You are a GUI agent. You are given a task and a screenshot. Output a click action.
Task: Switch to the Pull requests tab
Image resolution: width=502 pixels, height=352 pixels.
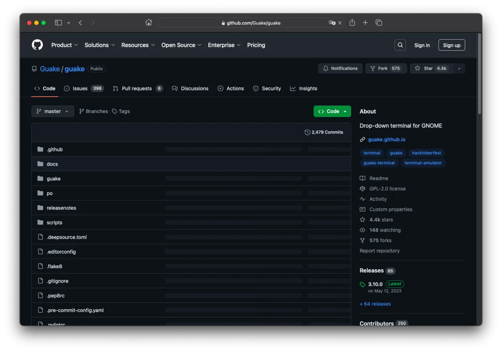(x=138, y=89)
